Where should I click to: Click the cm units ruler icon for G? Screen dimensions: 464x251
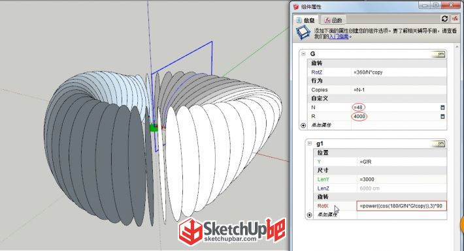439,54
